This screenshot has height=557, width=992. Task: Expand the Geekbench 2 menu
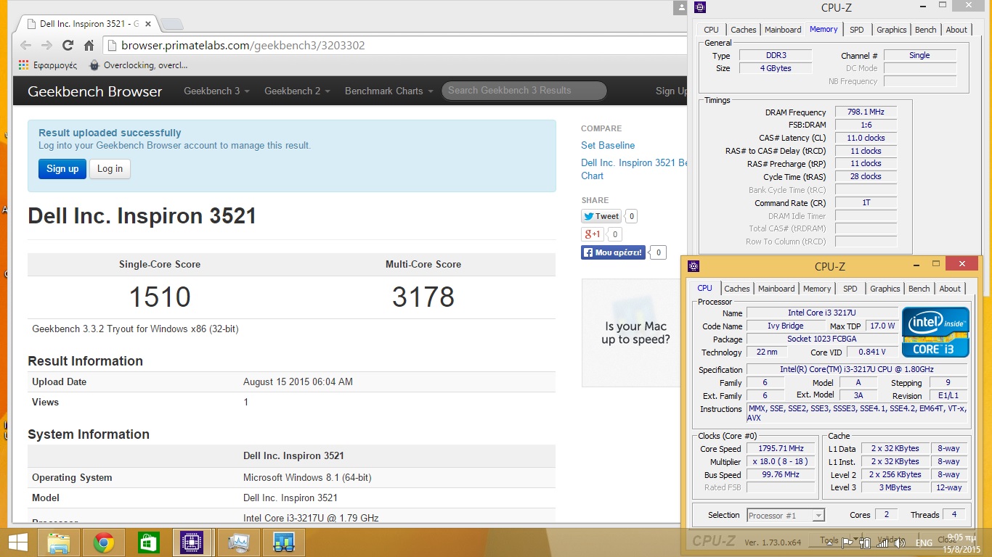pyautogui.click(x=297, y=91)
